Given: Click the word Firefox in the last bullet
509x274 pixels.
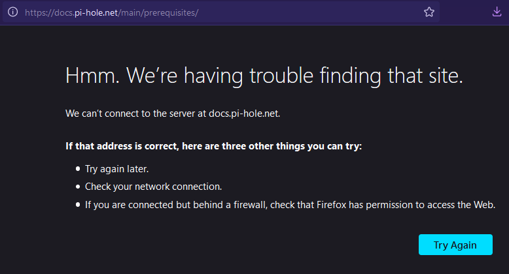Looking at the screenshot, I should tap(332, 205).
